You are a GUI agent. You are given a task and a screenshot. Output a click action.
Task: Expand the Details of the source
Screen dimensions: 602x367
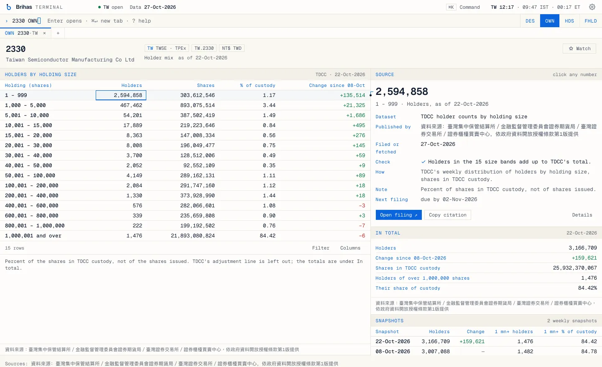click(582, 215)
